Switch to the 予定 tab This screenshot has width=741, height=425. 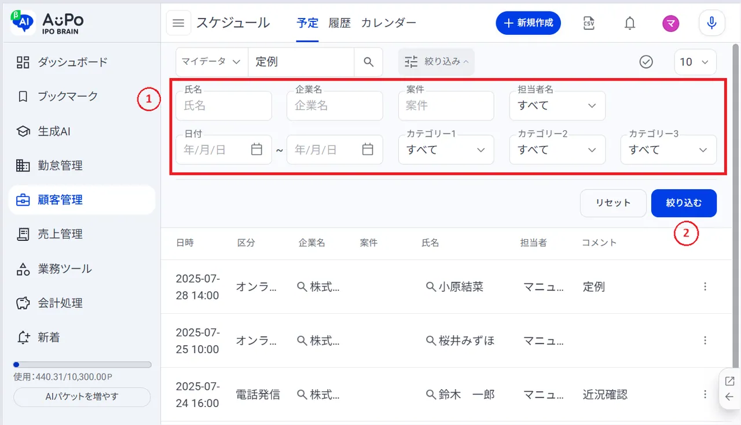click(x=307, y=23)
